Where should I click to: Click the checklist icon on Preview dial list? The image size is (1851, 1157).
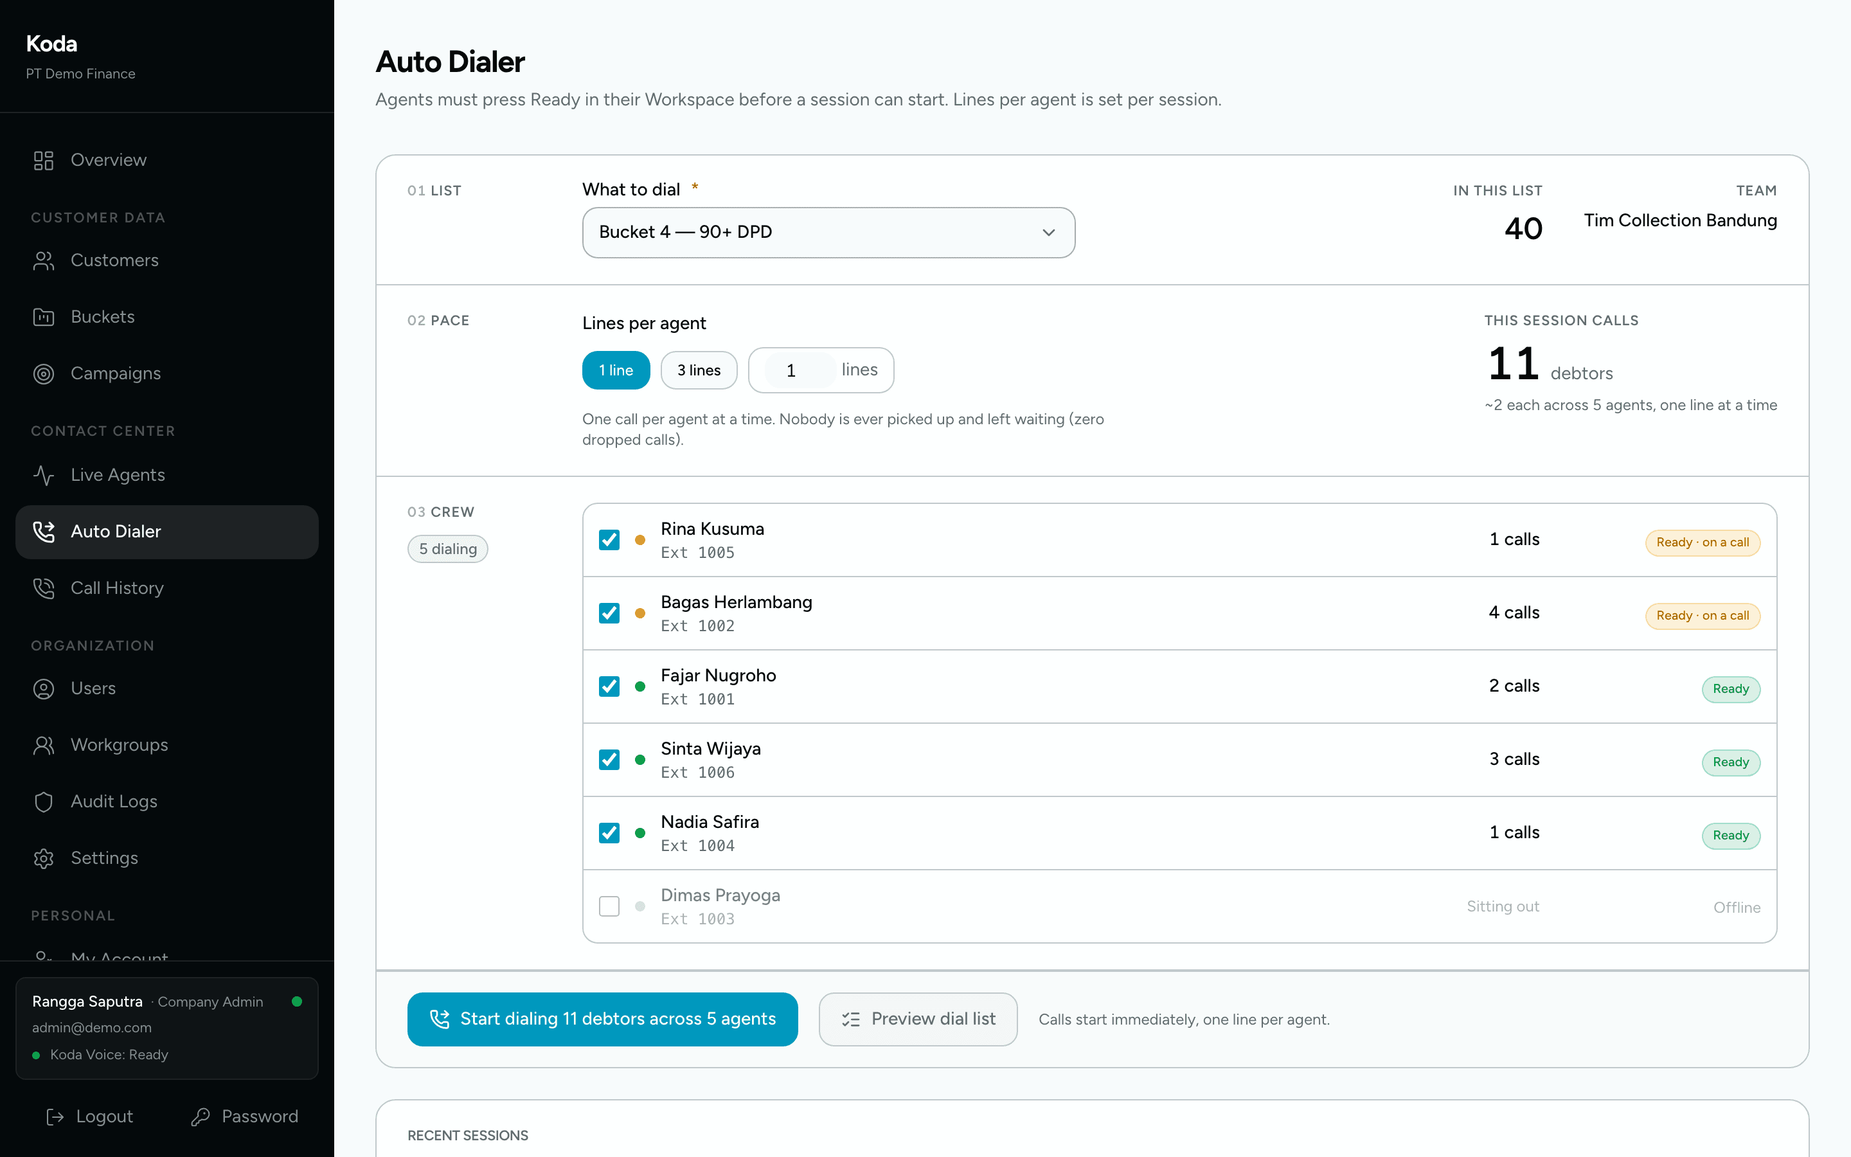tap(852, 1019)
